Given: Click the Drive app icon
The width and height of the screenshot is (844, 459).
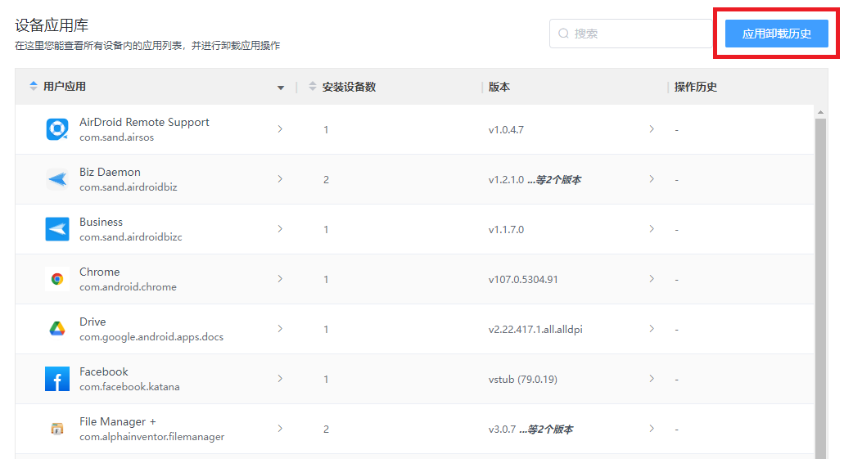Looking at the screenshot, I should [57, 329].
